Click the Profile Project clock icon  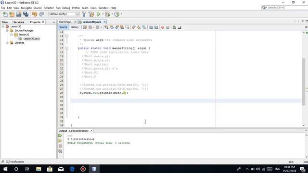(x=117, y=14)
